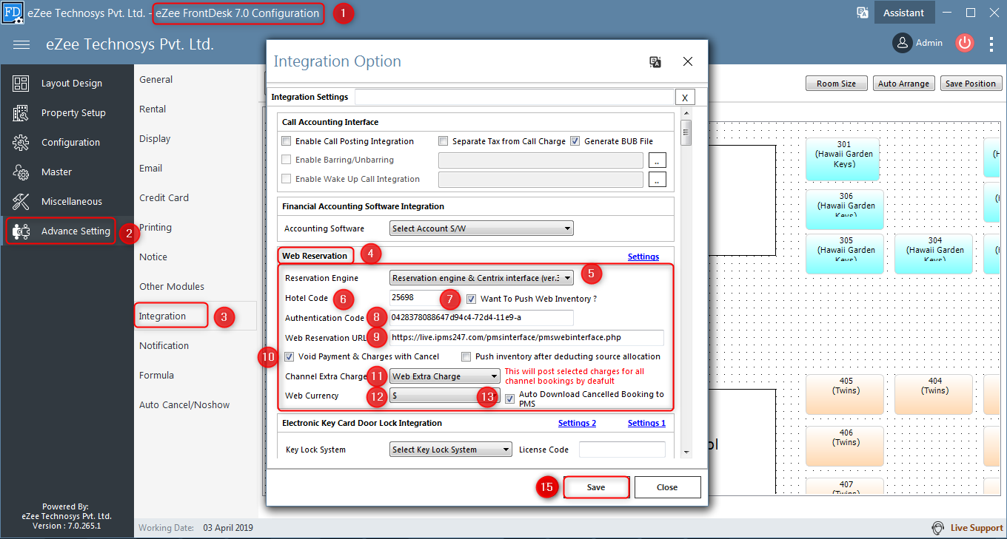1007x539 pixels.
Task: Open the Key Card Settings 2 link
Action: pos(577,423)
